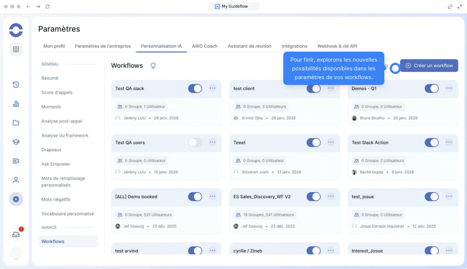Open the Intégrations tab
This screenshot has width=467, height=269.
294,46
